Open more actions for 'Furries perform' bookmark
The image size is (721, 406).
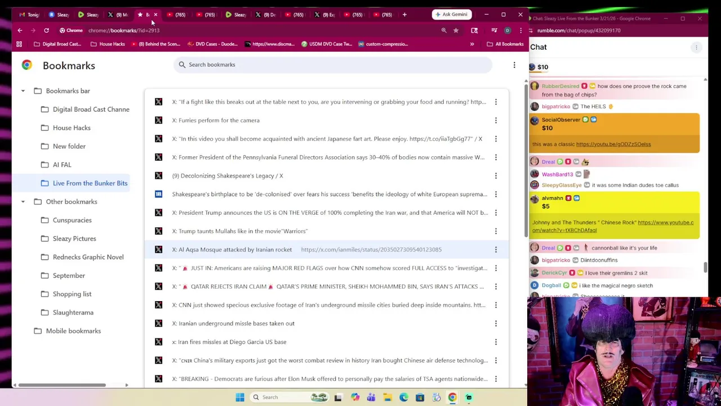point(496,120)
